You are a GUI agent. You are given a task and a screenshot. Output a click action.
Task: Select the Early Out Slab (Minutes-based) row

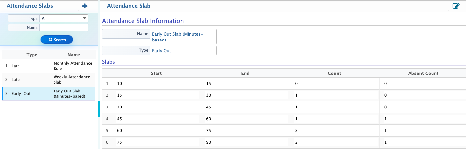73,94
